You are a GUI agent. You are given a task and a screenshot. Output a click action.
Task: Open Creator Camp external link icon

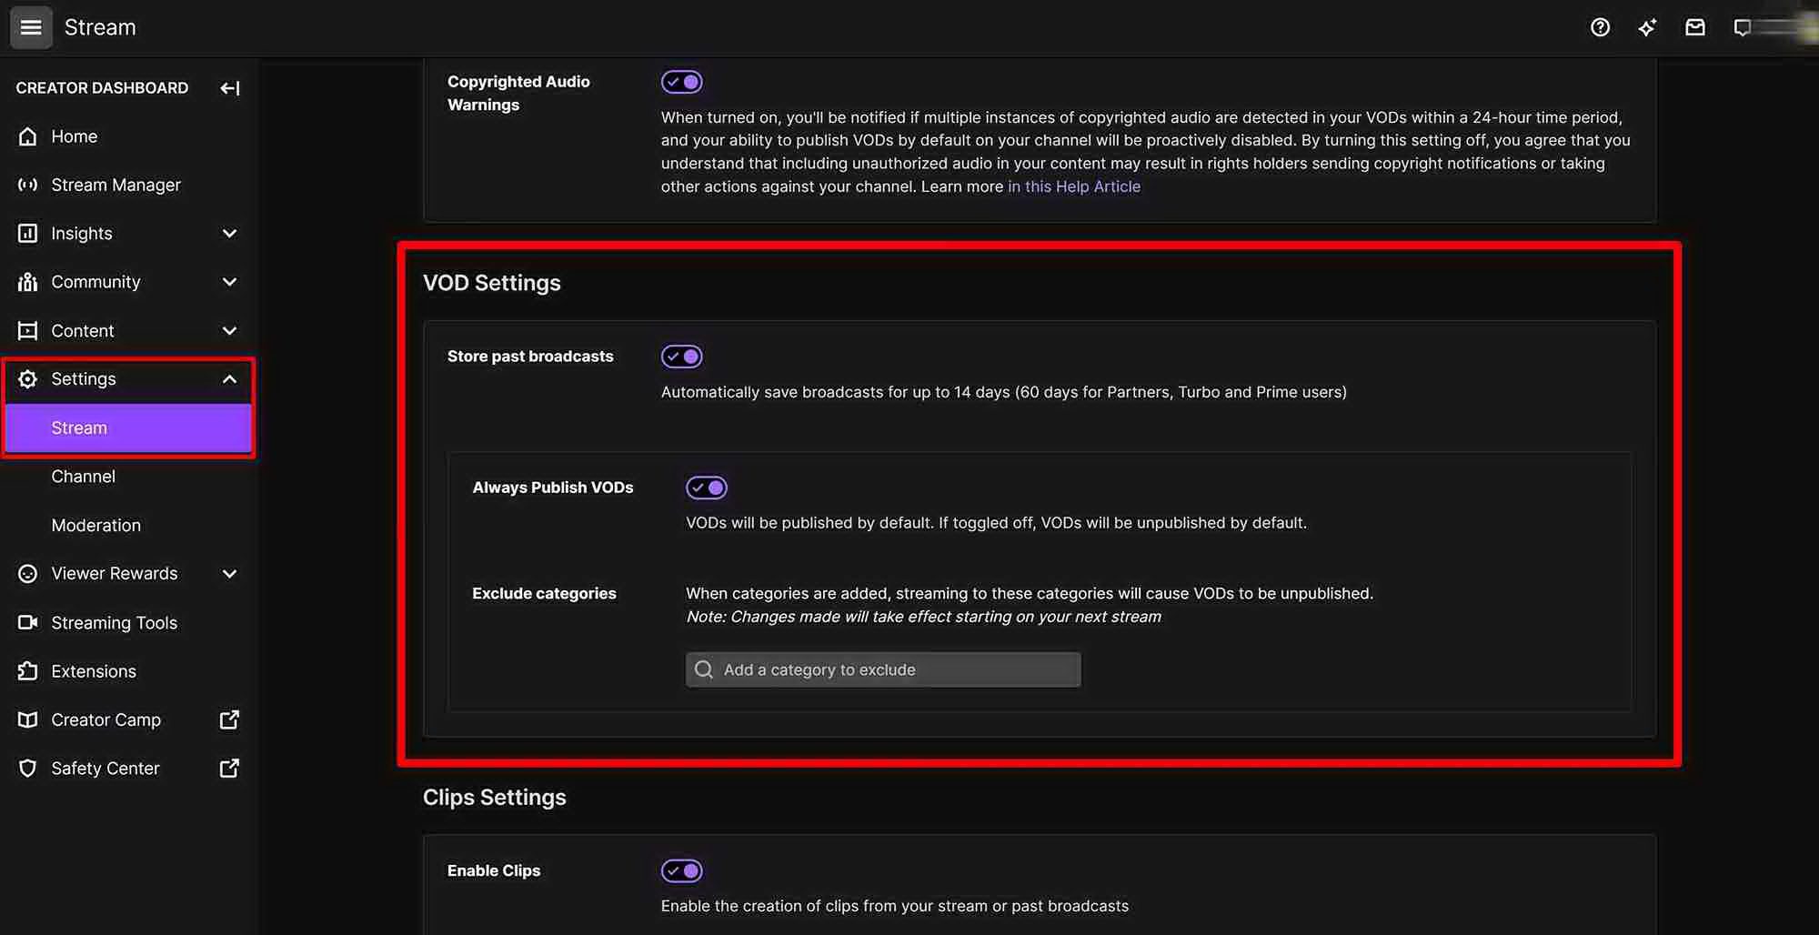click(230, 719)
